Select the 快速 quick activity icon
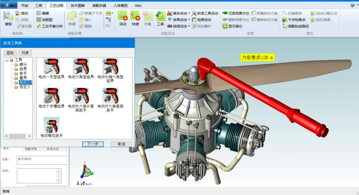359x195 pixels. [x=135, y=18]
